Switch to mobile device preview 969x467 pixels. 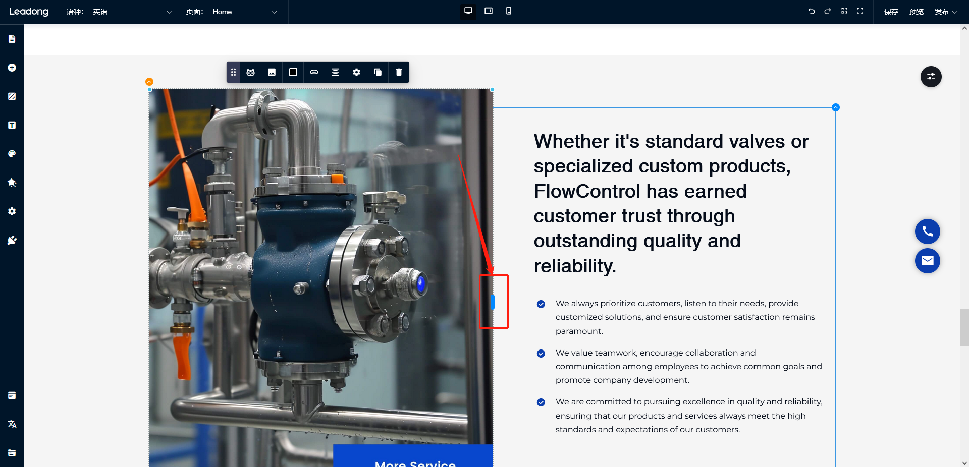[x=509, y=11]
